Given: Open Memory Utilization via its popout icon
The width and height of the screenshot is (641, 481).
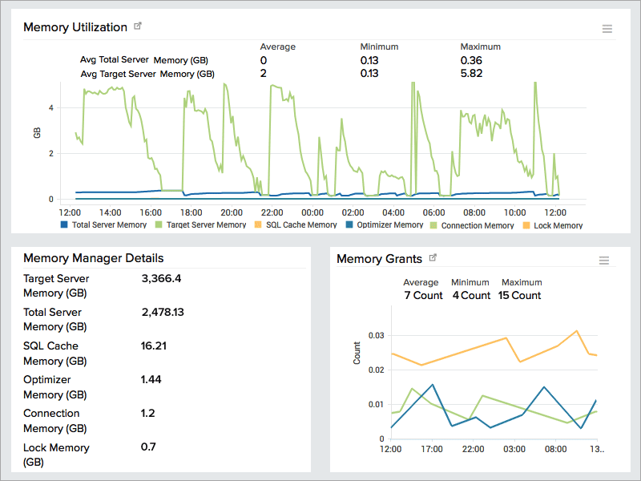Looking at the screenshot, I should pos(137,25).
